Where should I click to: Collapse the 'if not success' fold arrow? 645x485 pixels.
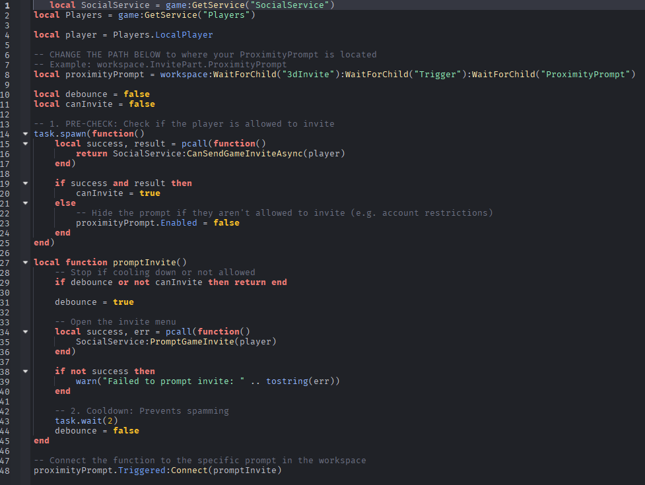pyautogui.click(x=26, y=371)
